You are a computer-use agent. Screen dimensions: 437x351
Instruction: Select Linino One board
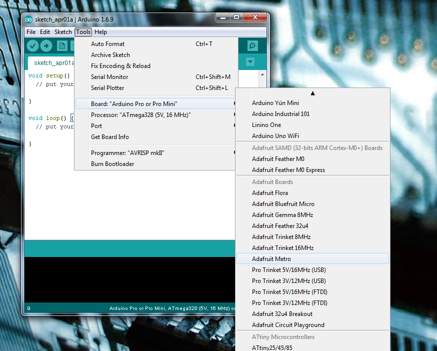click(312, 125)
